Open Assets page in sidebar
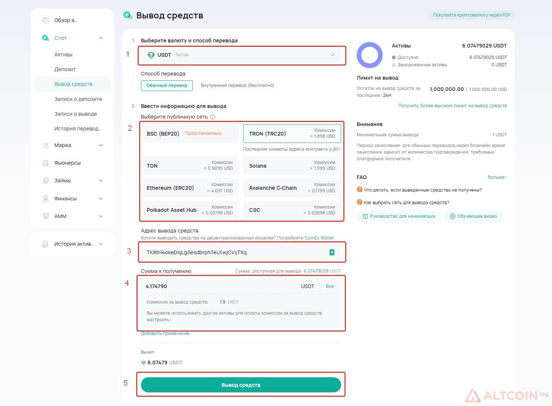Image resolution: width=552 pixels, height=406 pixels. pos(63,55)
